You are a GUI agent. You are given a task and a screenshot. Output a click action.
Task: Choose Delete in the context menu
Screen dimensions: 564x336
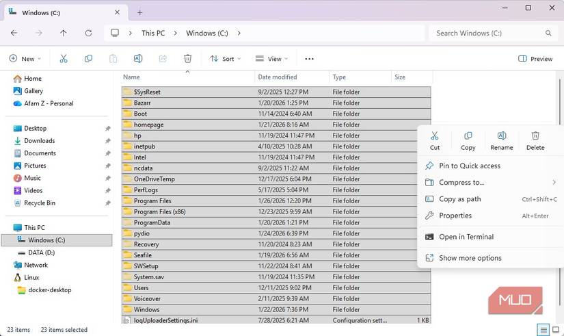click(x=535, y=141)
